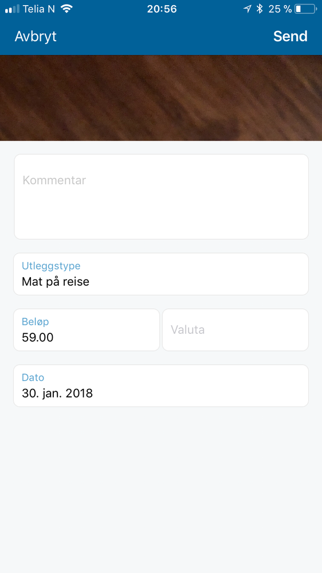Open the Utleggstype selector

click(161, 274)
